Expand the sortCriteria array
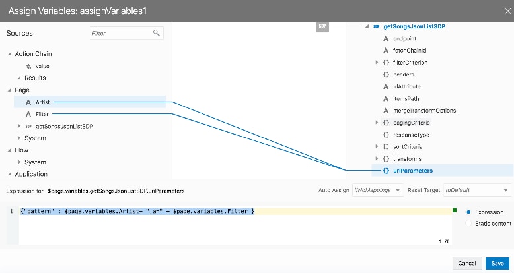 [377, 146]
